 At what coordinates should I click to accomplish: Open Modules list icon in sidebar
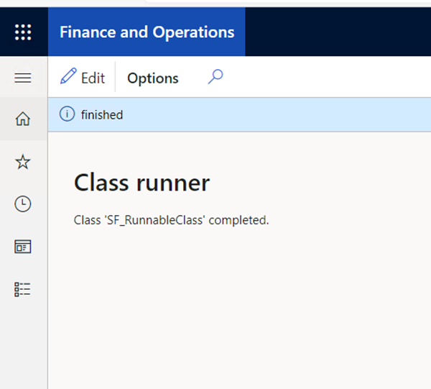(x=22, y=289)
